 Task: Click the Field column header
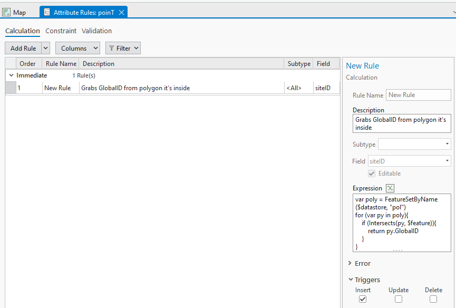point(326,63)
